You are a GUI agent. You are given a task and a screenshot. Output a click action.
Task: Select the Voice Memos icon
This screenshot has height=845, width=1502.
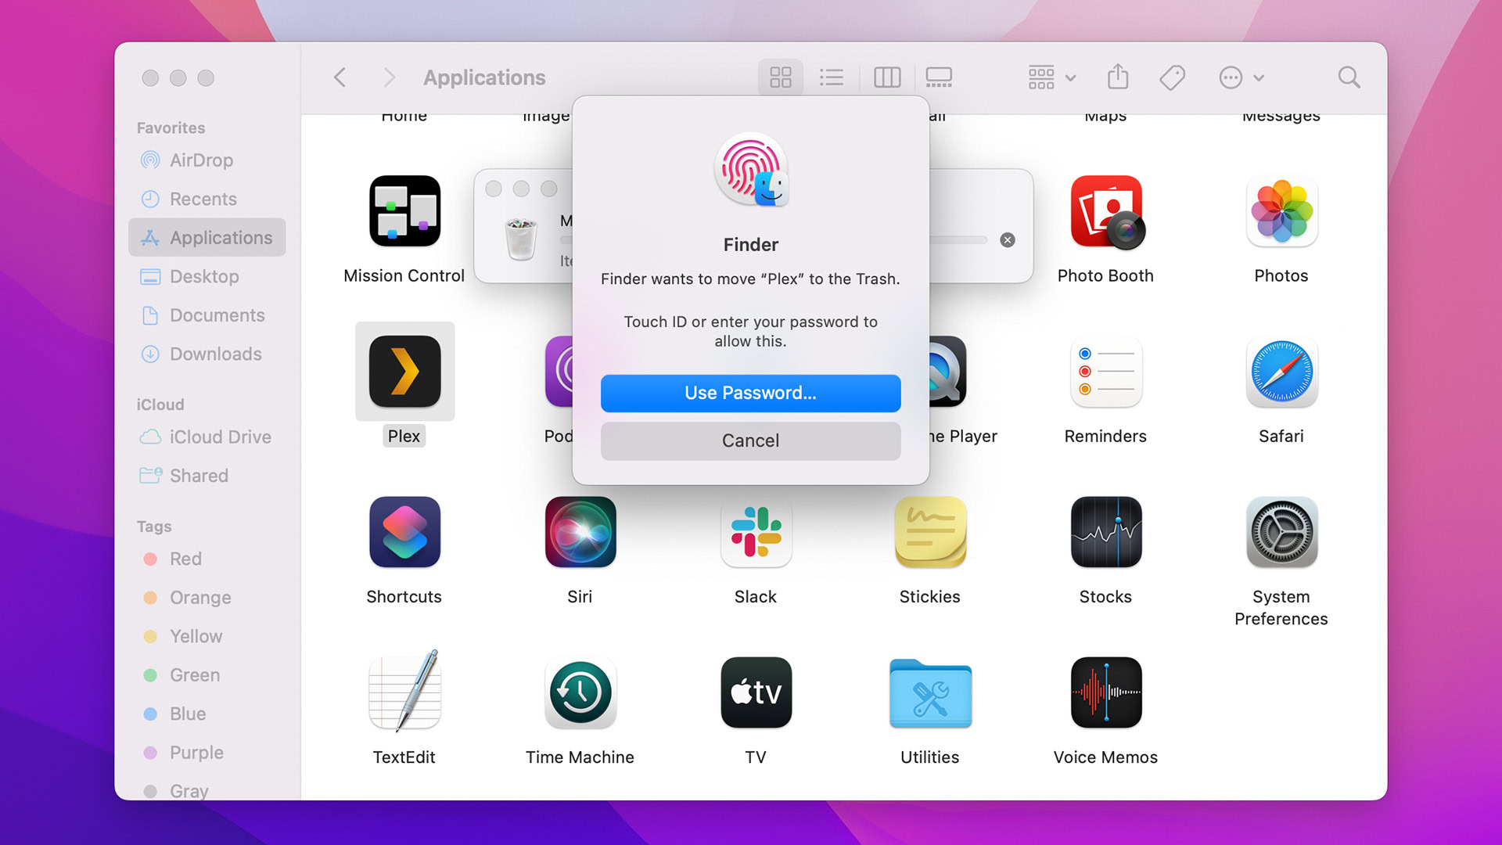pyautogui.click(x=1105, y=692)
